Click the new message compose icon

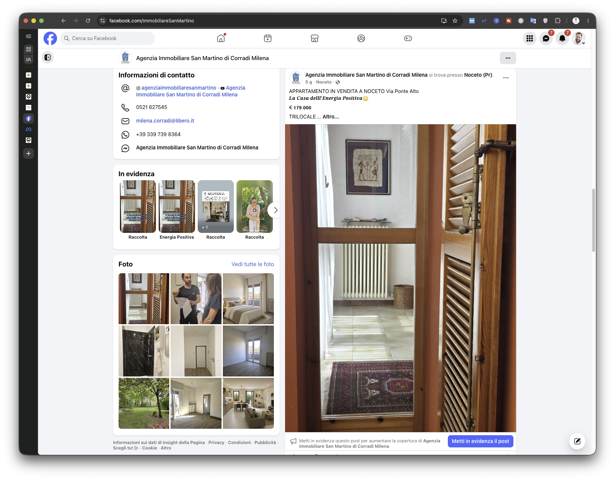click(577, 441)
